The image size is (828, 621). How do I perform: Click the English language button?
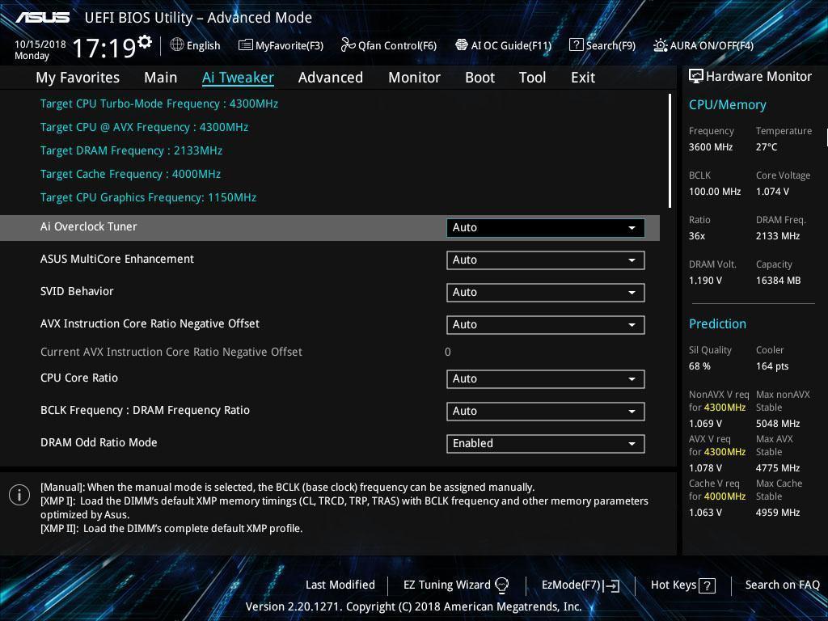click(x=203, y=45)
